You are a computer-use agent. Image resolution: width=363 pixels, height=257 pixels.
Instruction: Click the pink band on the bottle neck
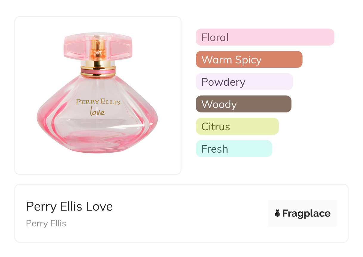pos(98,71)
